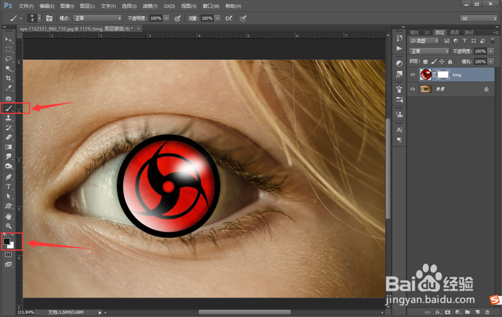Link layers icon at panel bottom
The width and height of the screenshot is (502, 317).
[427, 312]
